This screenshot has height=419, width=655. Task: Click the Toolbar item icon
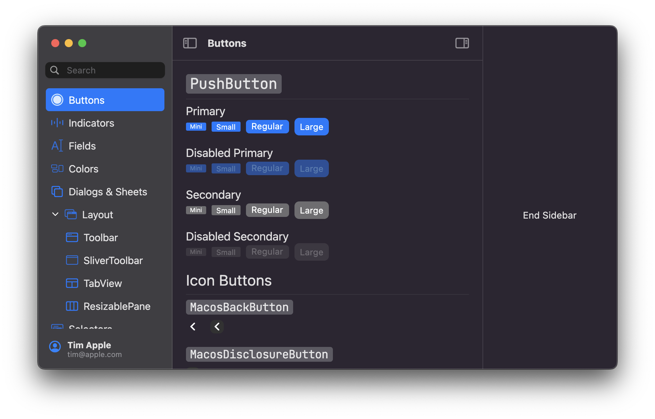[72, 237]
